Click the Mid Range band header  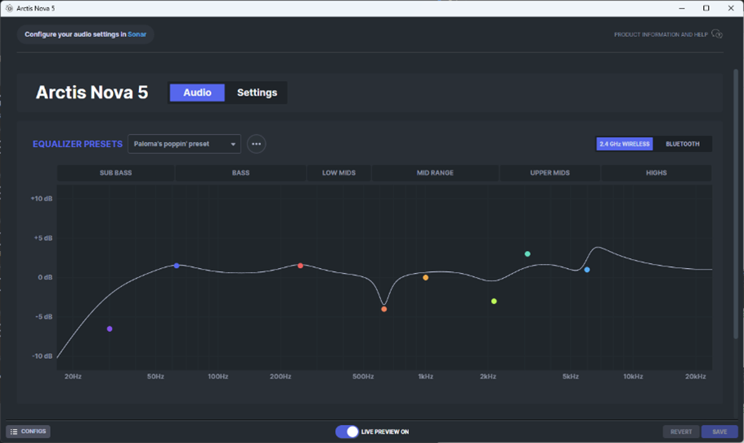[x=435, y=172]
